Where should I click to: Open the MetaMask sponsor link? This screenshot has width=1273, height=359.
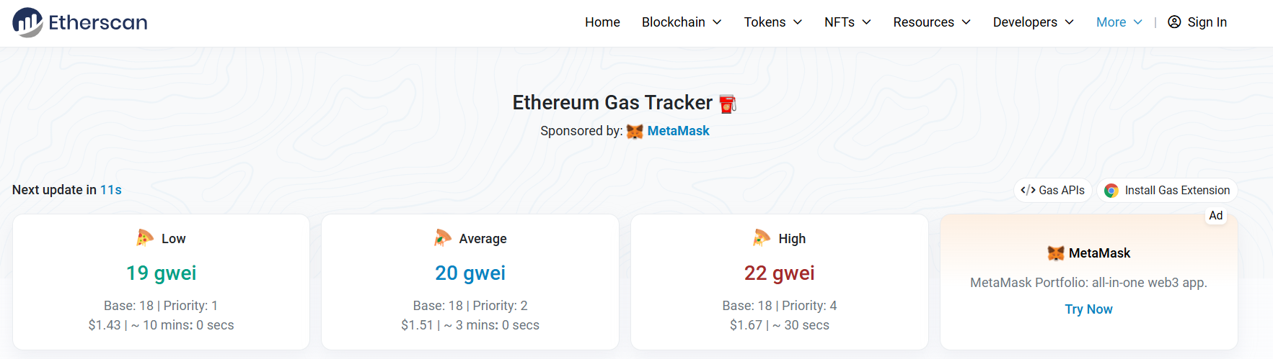[x=678, y=131]
